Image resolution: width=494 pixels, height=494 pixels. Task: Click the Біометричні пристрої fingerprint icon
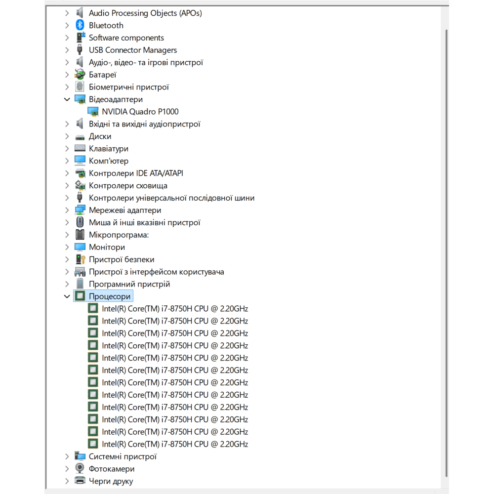point(80,87)
